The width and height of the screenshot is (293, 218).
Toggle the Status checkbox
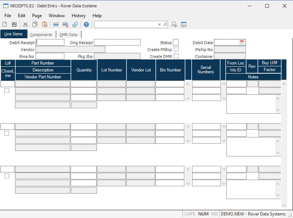coord(176,42)
